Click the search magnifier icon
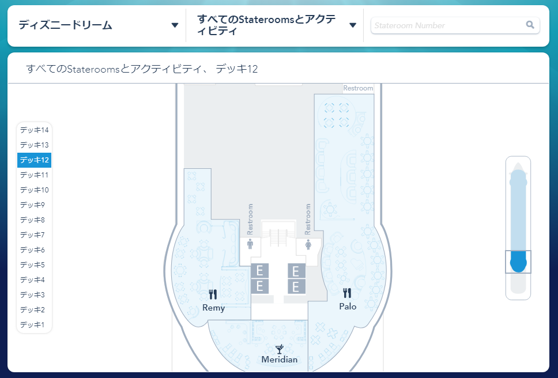The height and width of the screenshot is (378, 558). click(x=530, y=25)
